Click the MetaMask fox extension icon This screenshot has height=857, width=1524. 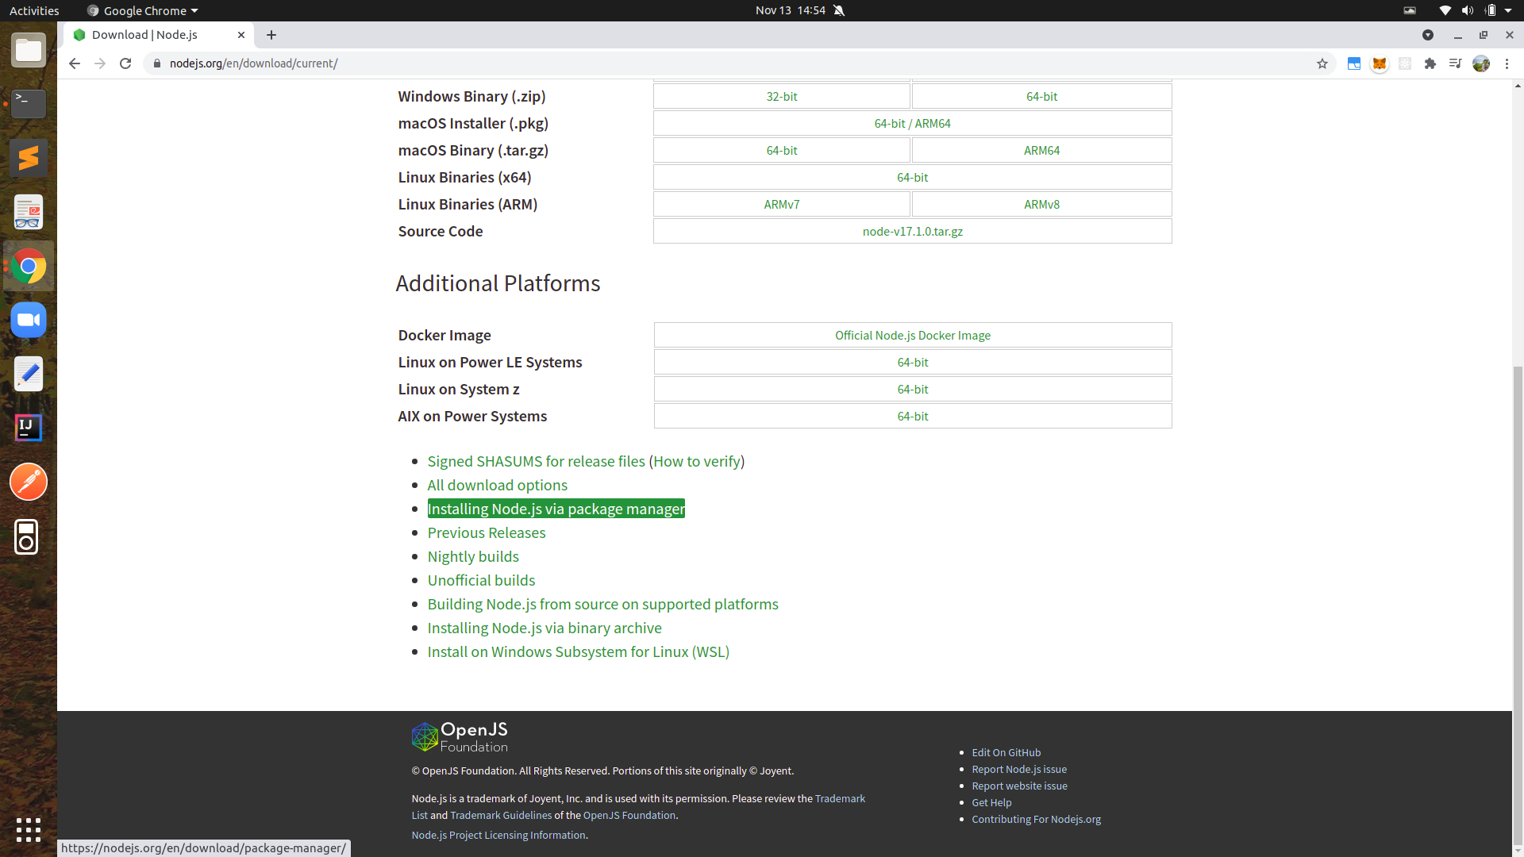1380,63
